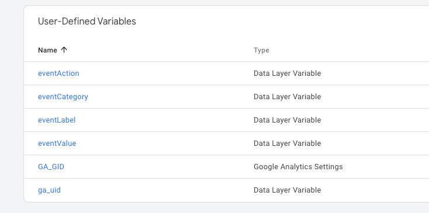Open the eventCategory variable
This screenshot has height=213, width=429.
[x=63, y=97]
